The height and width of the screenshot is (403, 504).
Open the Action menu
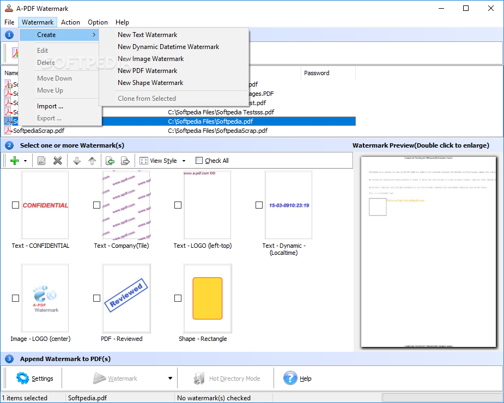[70, 22]
